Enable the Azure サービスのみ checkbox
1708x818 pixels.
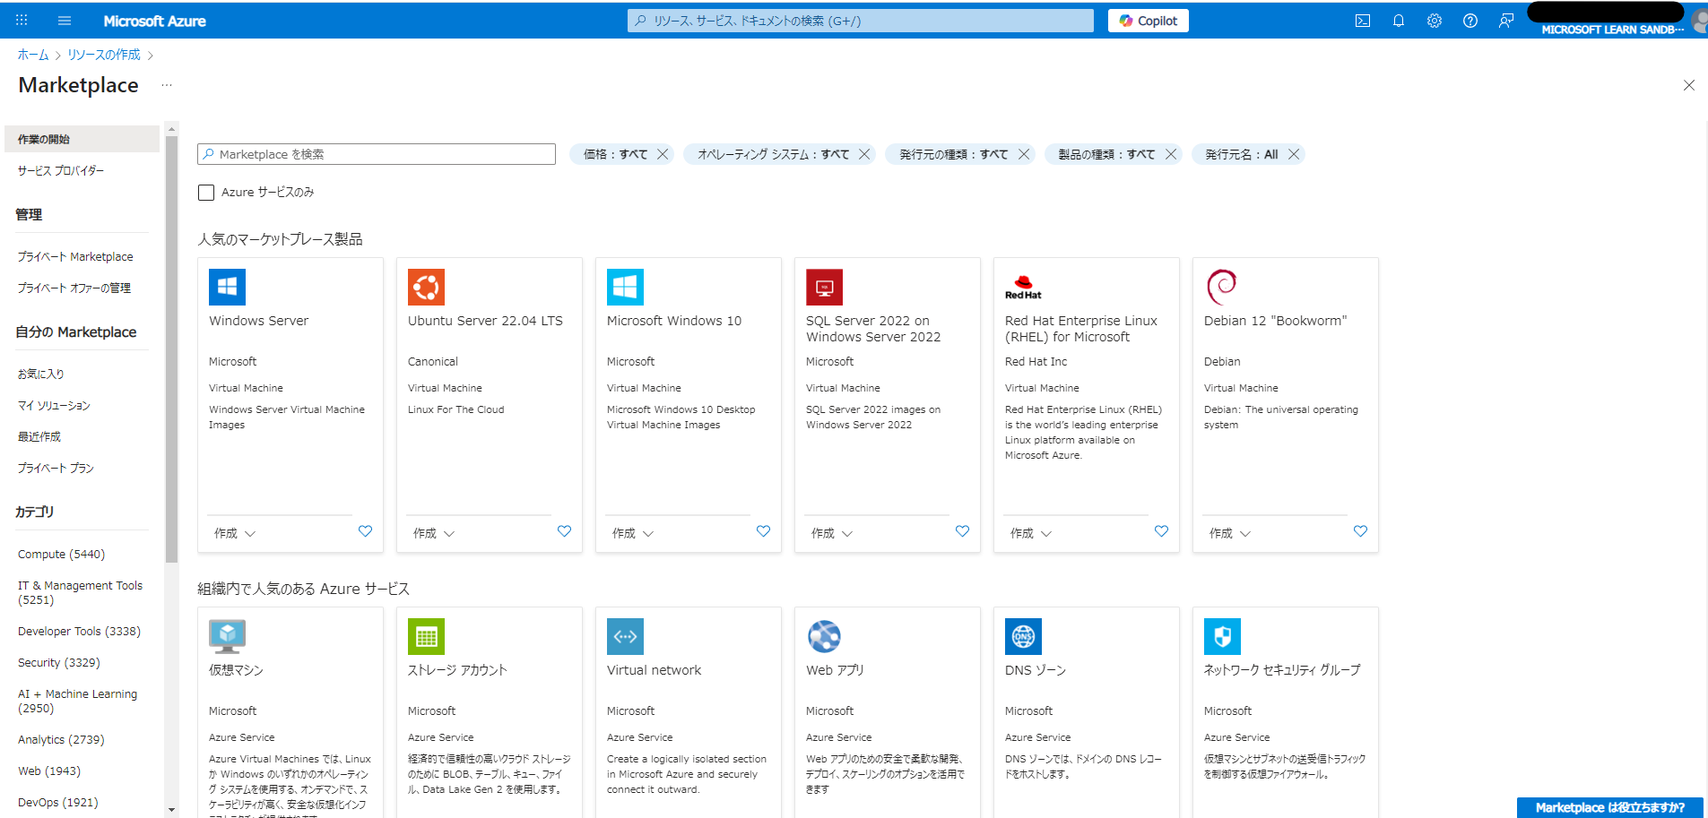click(206, 193)
